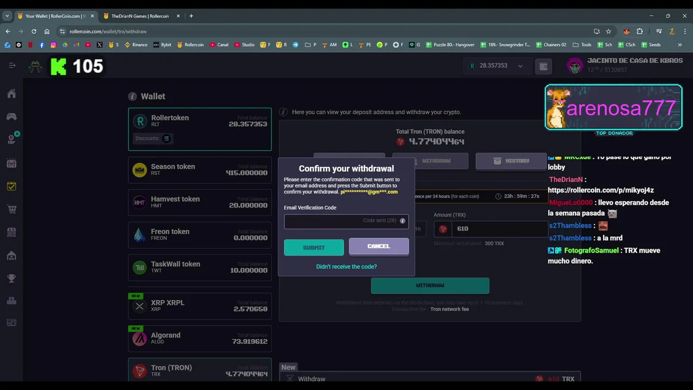Open the Binance bookmark
This screenshot has height=390, width=693.
(x=136, y=45)
